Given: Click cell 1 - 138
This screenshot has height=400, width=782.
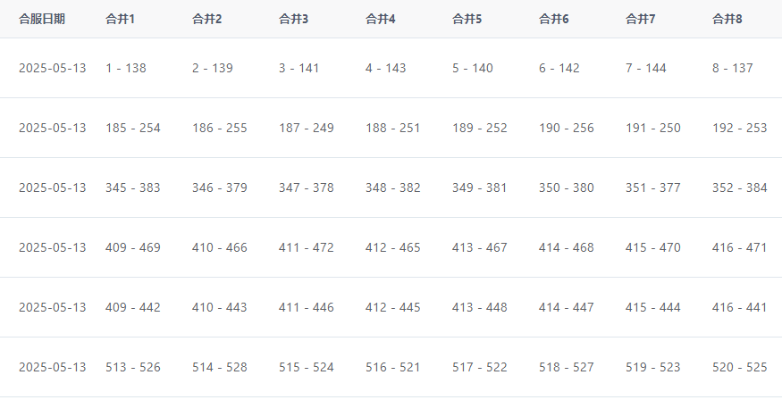Looking at the screenshot, I should coord(126,68).
